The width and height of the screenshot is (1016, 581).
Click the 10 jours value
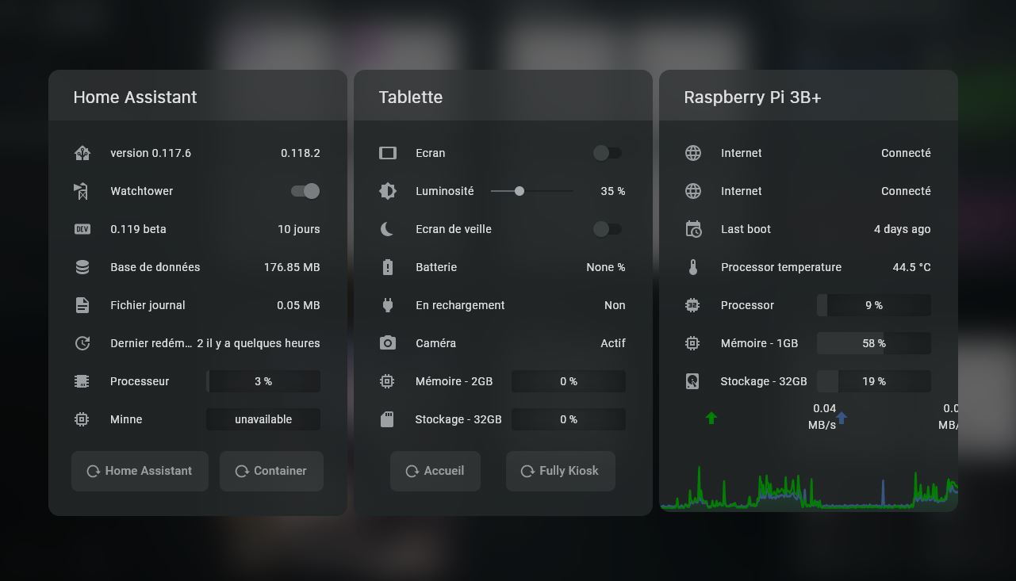(x=299, y=229)
